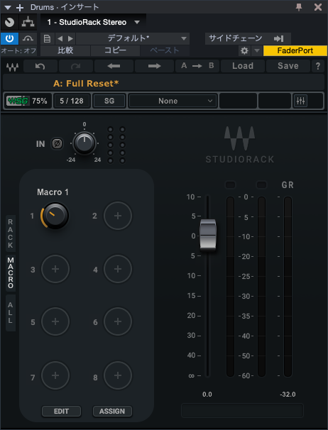Screen dimensions: 328x430
Task: Click the Waves logo icon in toolbar
Action: [x=12, y=67]
